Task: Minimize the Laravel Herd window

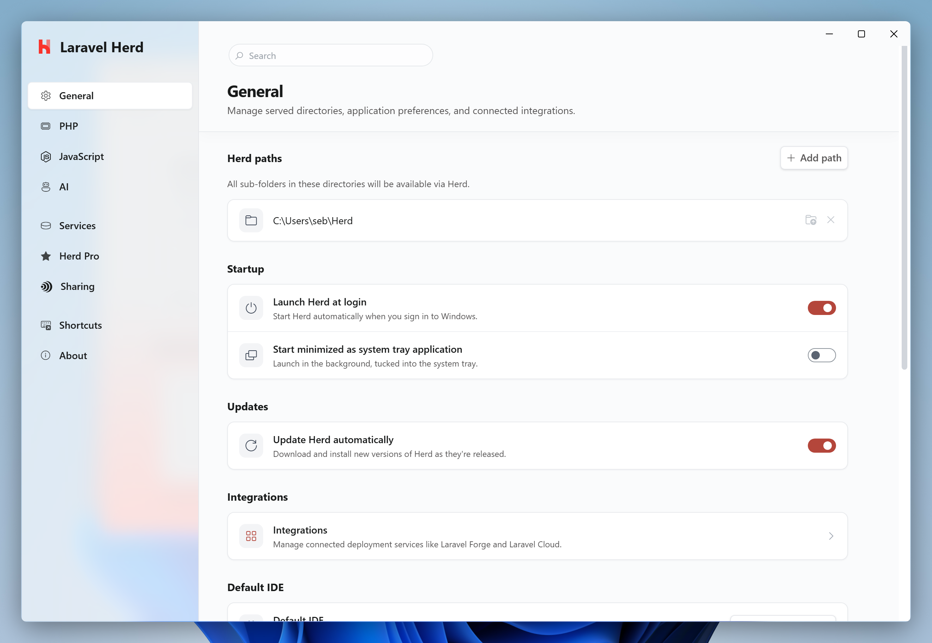Action: click(829, 34)
